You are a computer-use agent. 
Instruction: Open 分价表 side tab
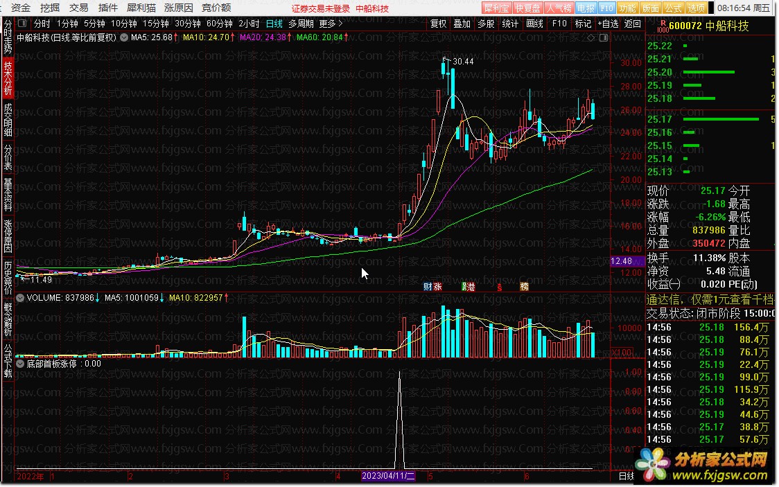click(x=8, y=157)
